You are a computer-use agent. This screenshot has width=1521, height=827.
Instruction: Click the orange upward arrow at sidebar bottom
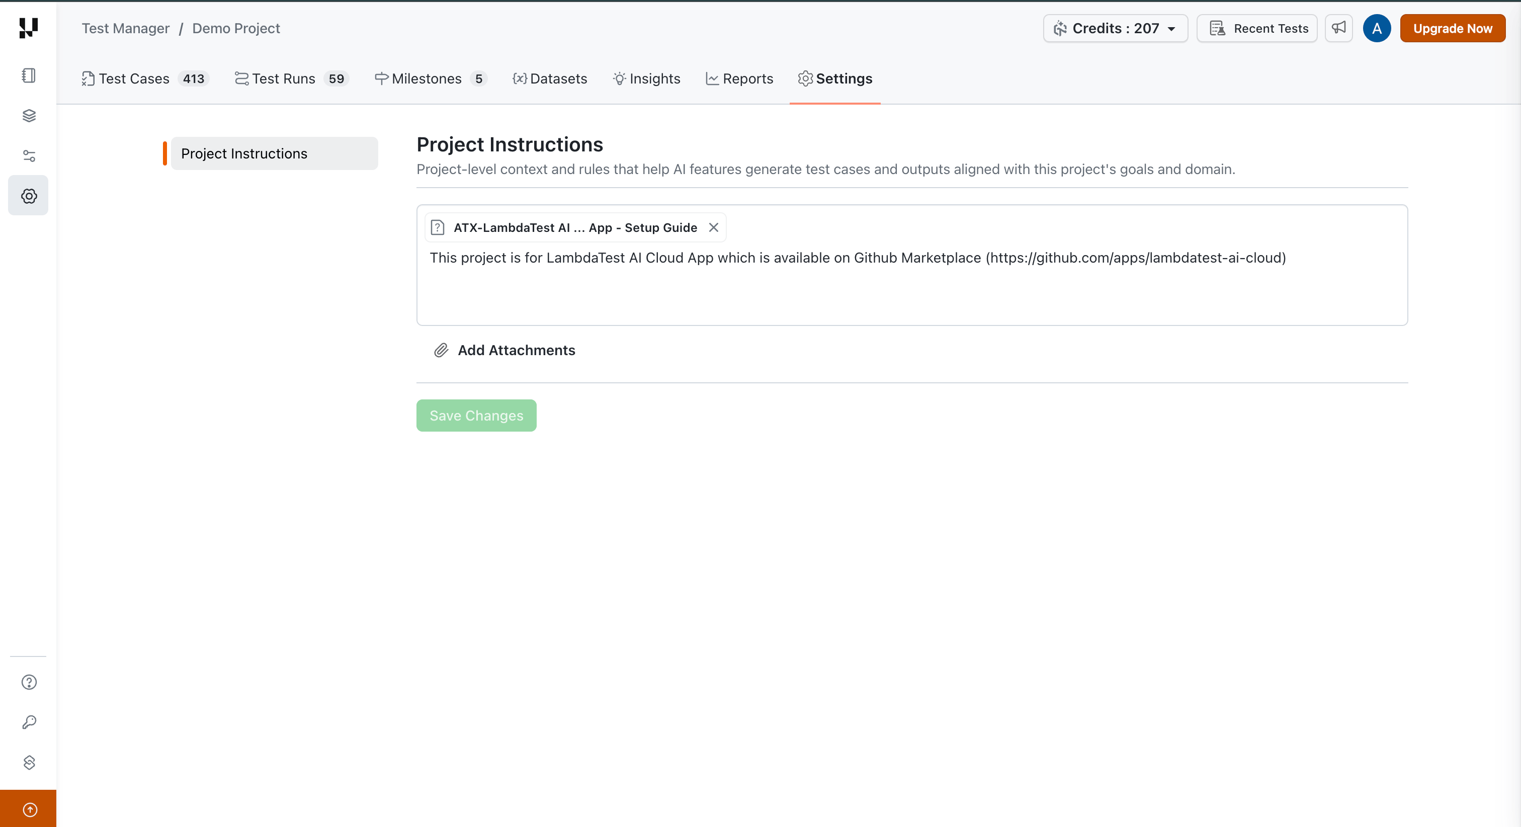[28, 809]
